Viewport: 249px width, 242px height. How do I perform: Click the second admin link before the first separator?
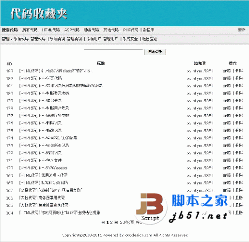(x=38, y=39)
